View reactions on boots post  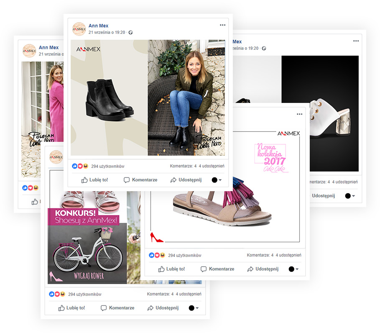80,166
